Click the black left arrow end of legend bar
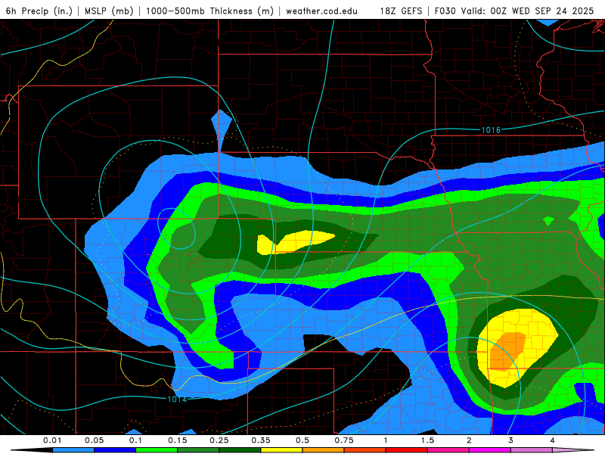Image resolution: width=605 pixels, height=454 pixels. (32, 450)
